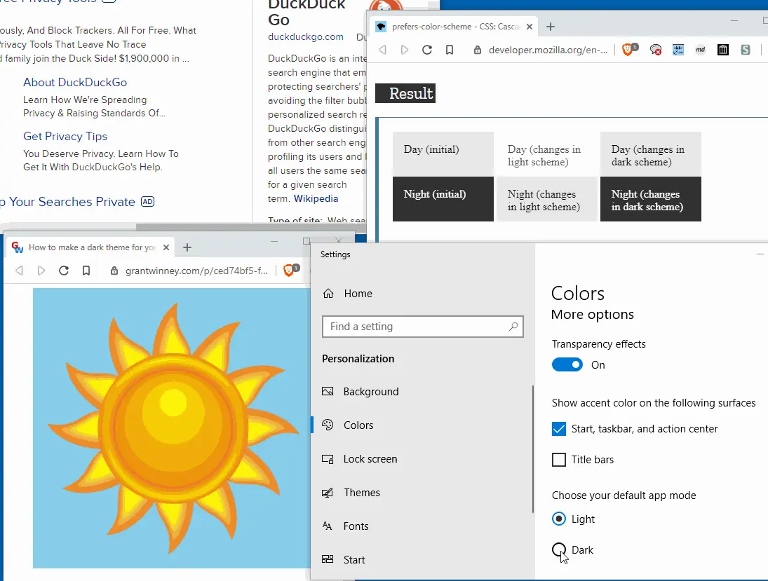Image resolution: width=768 pixels, height=581 pixels.
Task: Click the speech-bubble blocker extension icon
Action: (x=655, y=50)
